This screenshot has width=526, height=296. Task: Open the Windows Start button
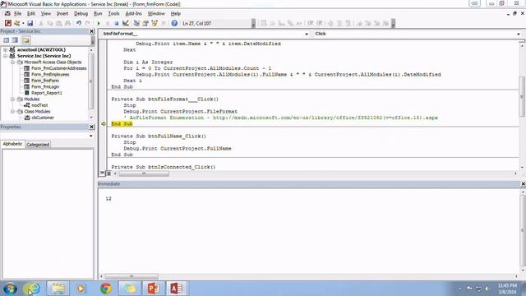10,289
